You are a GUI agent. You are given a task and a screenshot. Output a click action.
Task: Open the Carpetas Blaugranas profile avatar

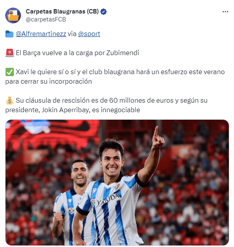point(13,15)
